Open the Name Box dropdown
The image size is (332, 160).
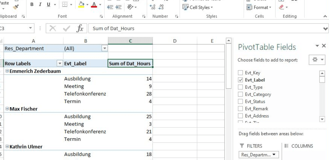coord(30,28)
